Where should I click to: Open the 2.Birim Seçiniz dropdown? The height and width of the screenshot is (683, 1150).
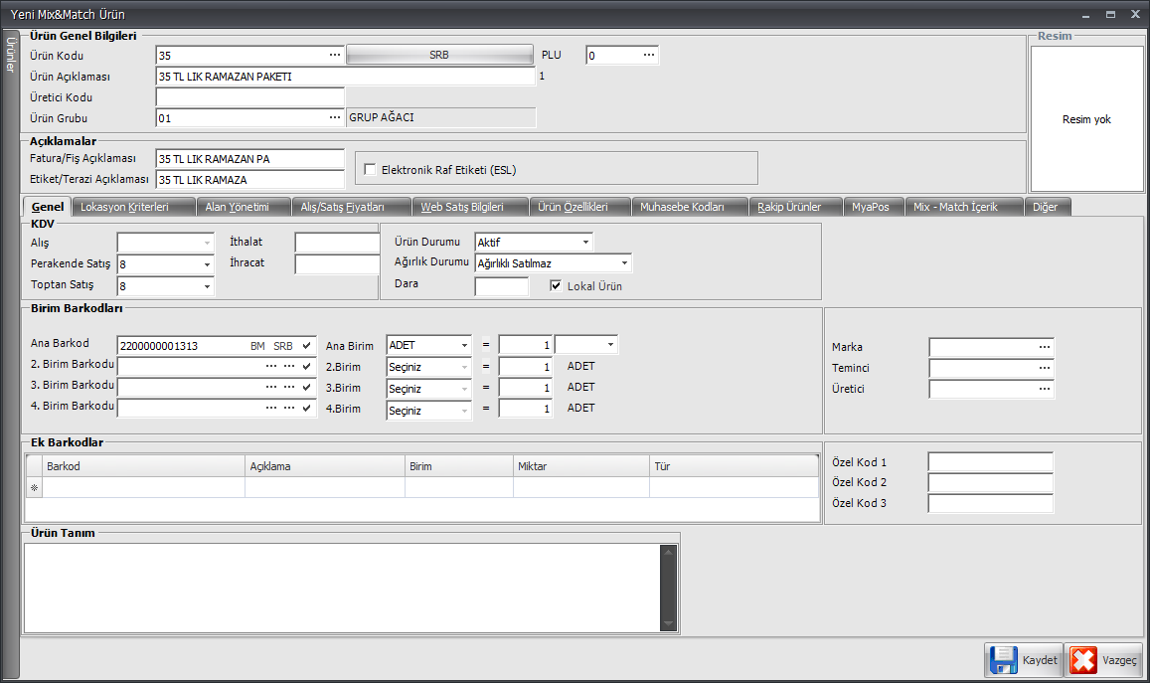point(465,367)
